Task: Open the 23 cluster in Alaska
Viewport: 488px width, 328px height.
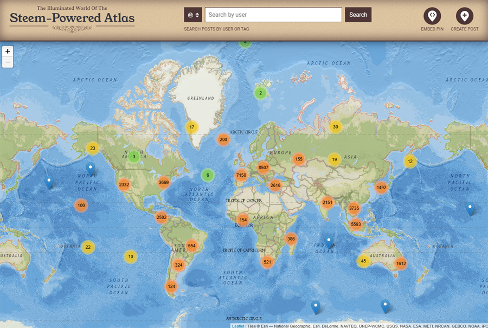Action: click(x=93, y=148)
